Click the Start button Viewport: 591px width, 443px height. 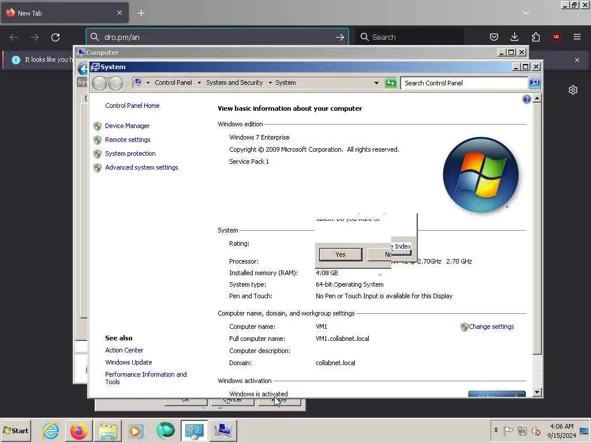tap(16, 430)
